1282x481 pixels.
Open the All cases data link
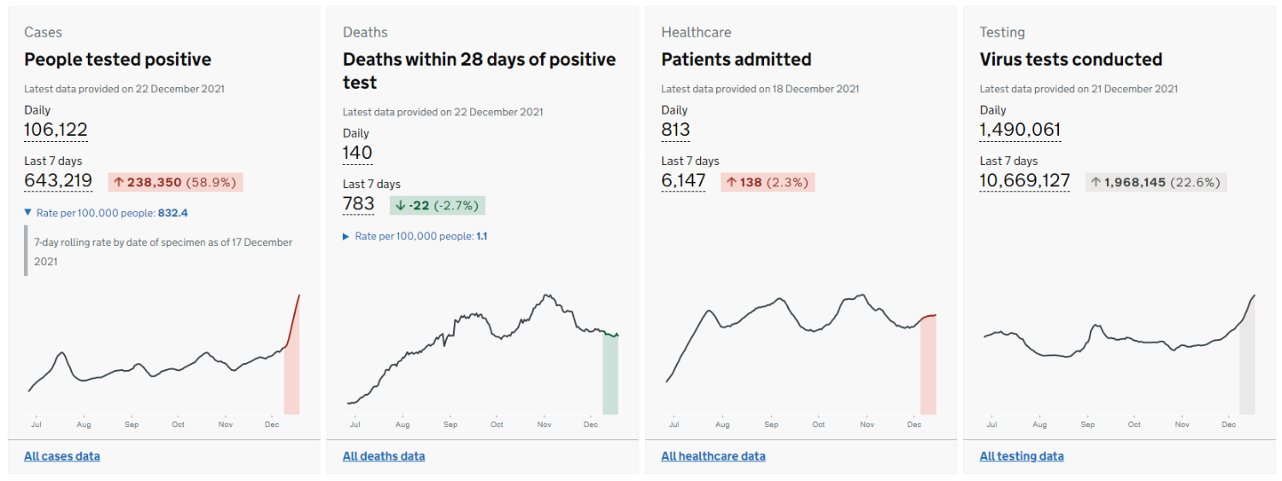(62, 456)
